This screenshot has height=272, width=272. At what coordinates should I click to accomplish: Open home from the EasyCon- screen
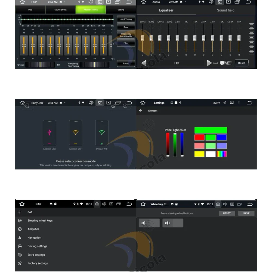(x=22, y=103)
